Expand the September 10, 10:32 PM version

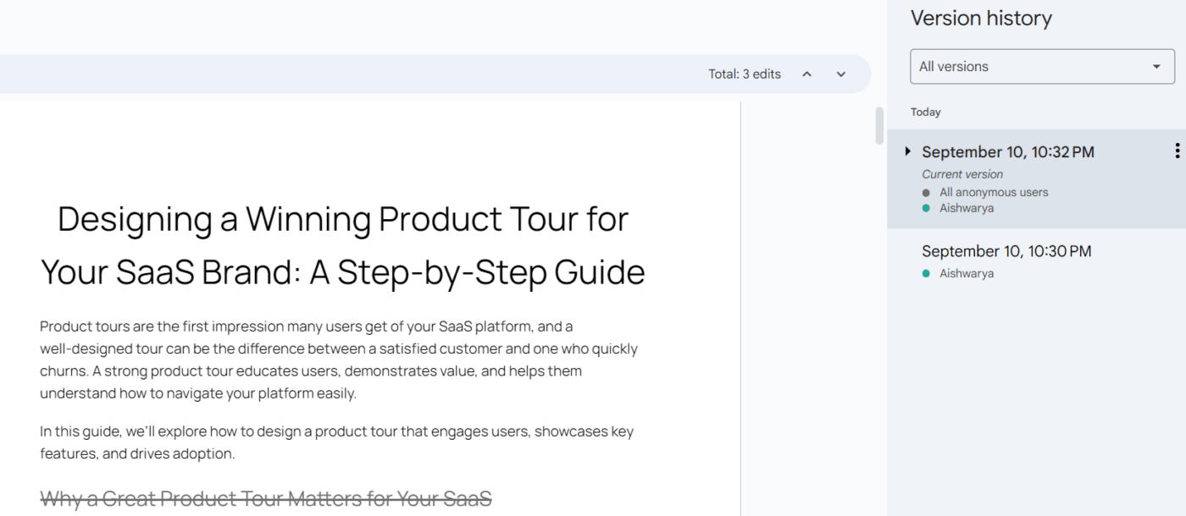coord(907,151)
